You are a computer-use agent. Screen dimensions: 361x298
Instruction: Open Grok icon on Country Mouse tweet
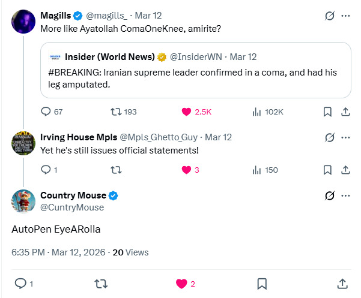click(329, 195)
